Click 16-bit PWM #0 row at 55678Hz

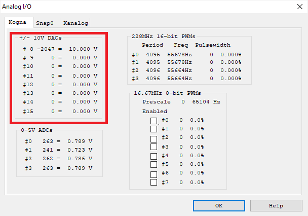tap(186, 54)
